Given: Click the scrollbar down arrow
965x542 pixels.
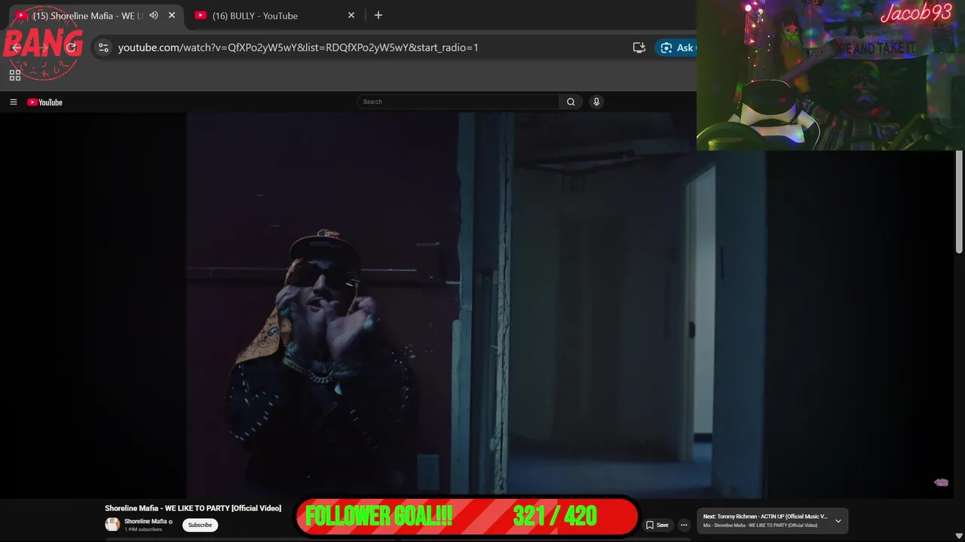Looking at the screenshot, I should [959, 536].
